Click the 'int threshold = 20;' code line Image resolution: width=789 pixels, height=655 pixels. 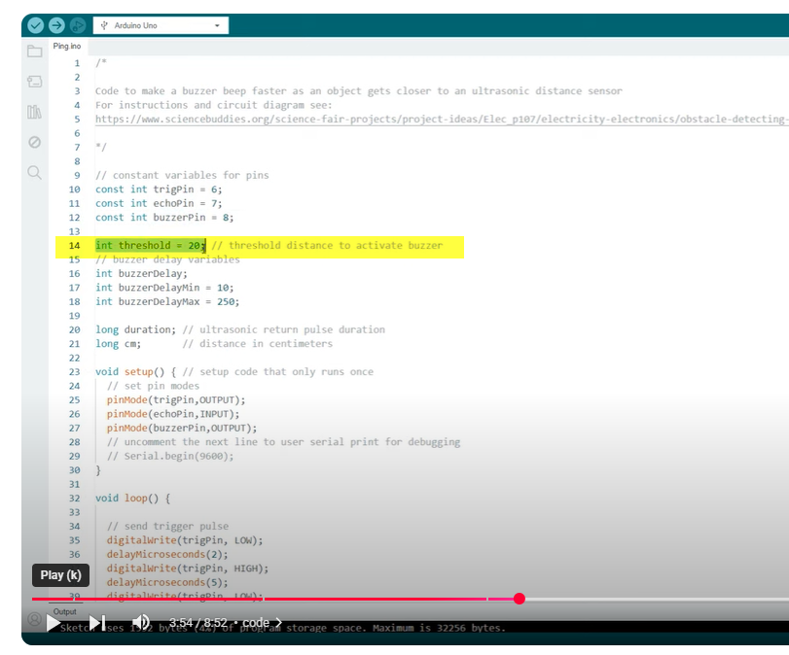pyautogui.click(x=151, y=245)
